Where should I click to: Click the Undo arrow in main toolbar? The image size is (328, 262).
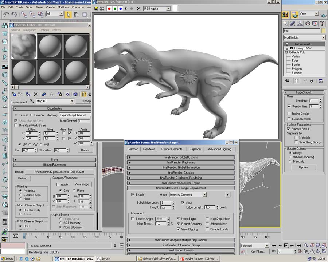coord(6,15)
